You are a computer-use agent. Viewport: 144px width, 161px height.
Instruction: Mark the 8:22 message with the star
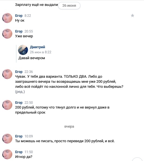[133, 16]
